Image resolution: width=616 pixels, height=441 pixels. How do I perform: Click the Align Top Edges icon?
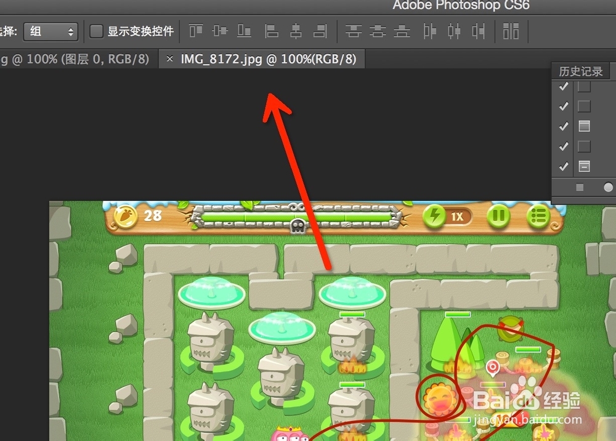[x=196, y=31]
